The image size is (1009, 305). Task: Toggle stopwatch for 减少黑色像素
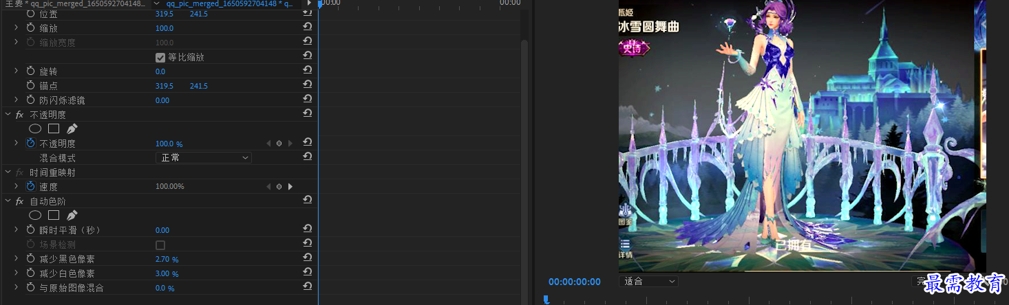tap(30, 259)
